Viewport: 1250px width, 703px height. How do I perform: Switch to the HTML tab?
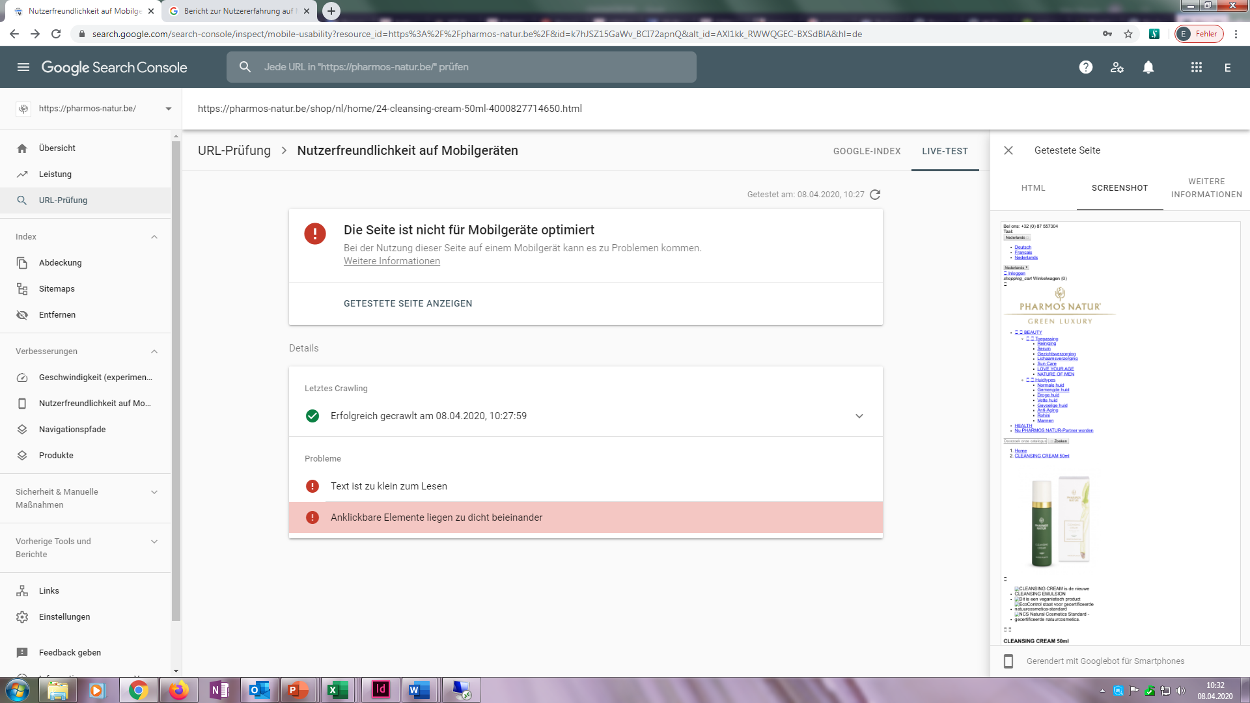pyautogui.click(x=1033, y=188)
